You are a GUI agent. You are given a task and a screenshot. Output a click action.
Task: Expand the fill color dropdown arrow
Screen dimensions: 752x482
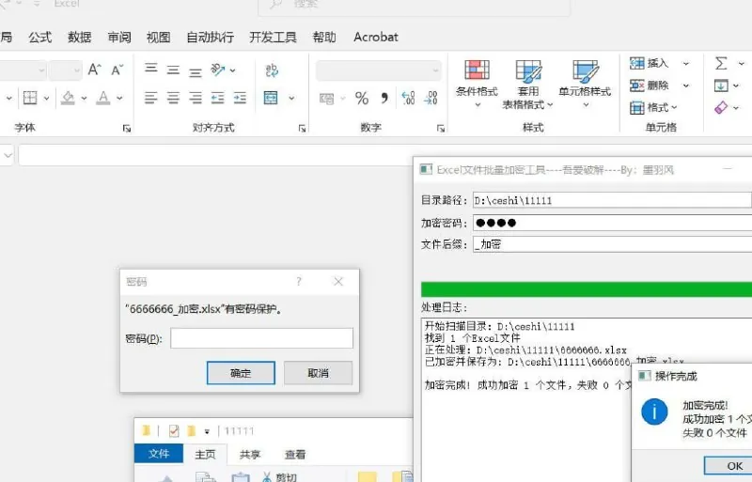[84, 99]
